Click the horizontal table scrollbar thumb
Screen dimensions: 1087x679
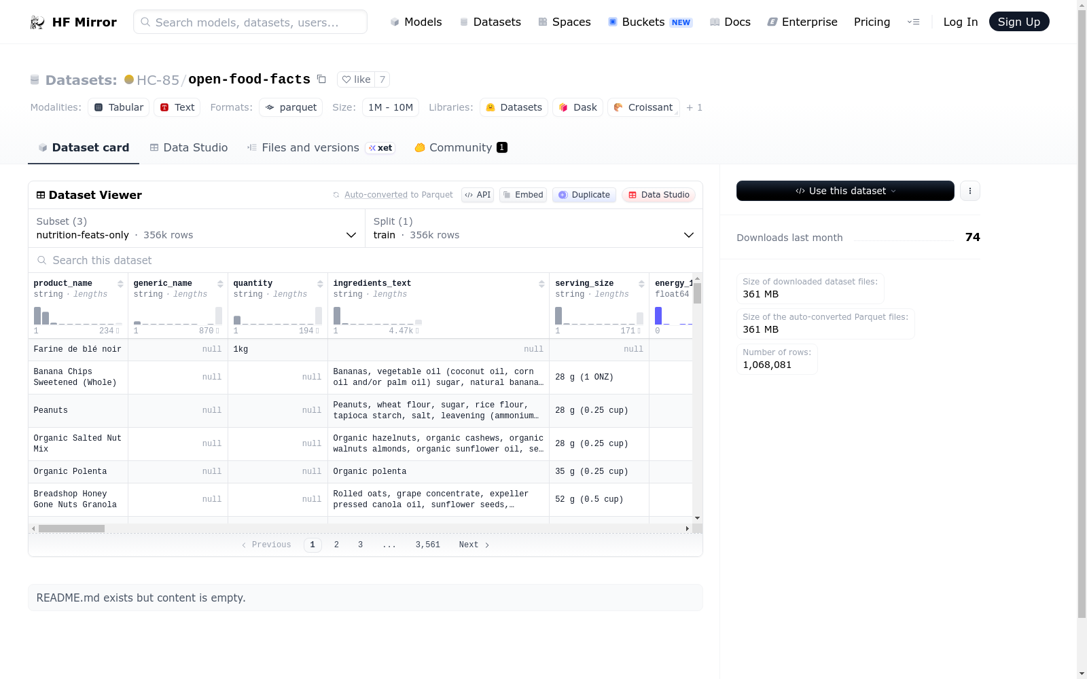pyautogui.click(x=71, y=528)
